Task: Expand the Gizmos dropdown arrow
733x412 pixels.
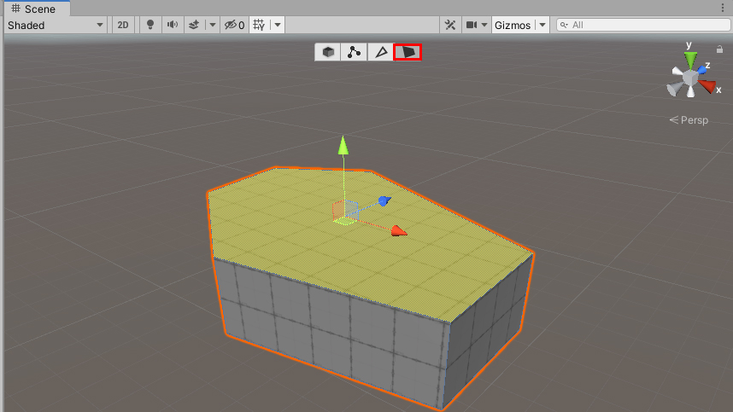Action: click(542, 25)
